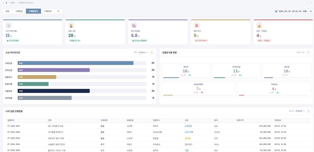The height and width of the screenshot is (152, 314).
Task: Click the R2 진행 status badge
Action: [189, 132]
